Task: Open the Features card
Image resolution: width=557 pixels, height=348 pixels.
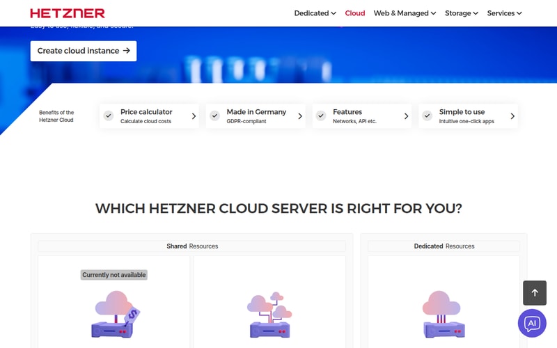Action: [x=361, y=116]
